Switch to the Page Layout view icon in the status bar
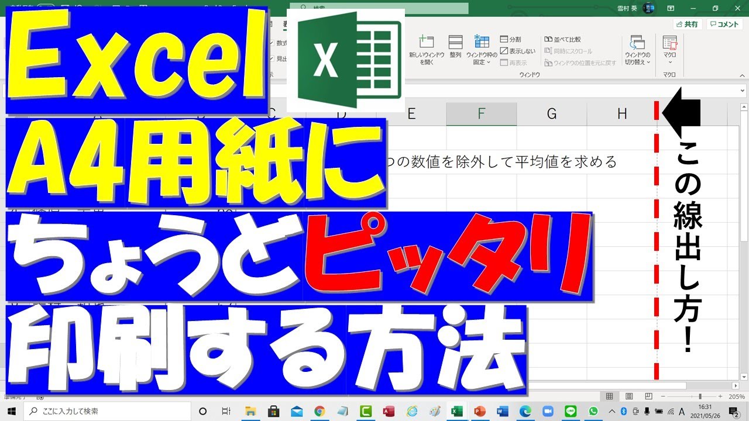The height and width of the screenshot is (421, 749). [x=629, y=396]
